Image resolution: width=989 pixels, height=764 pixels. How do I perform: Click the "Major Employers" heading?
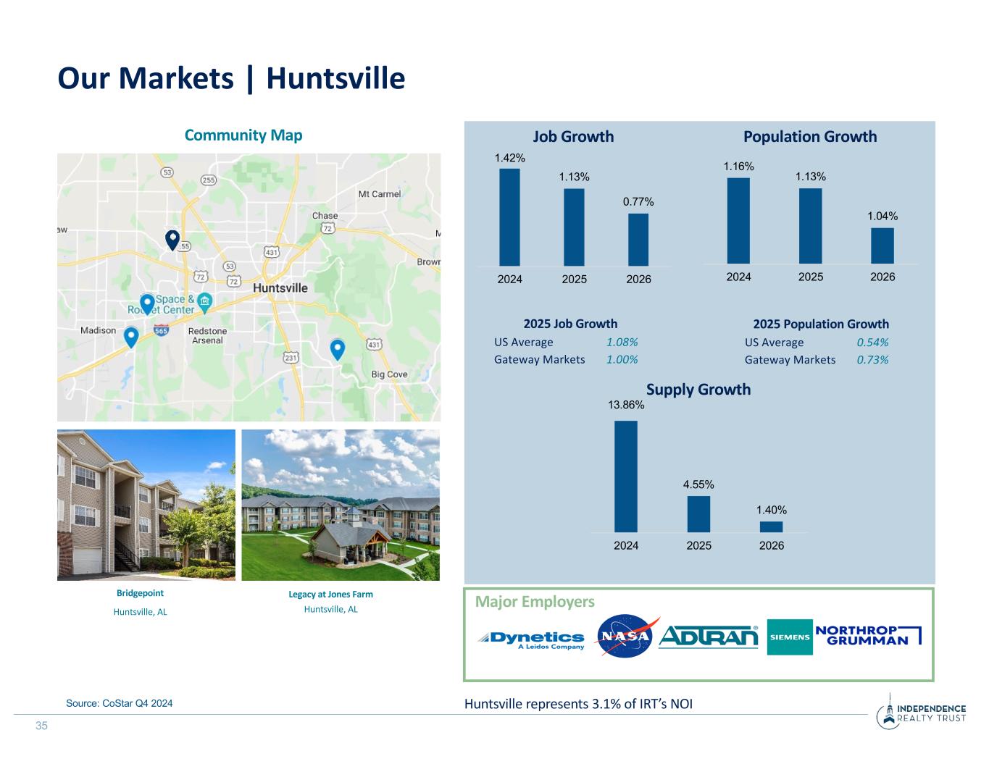point(535,602)
